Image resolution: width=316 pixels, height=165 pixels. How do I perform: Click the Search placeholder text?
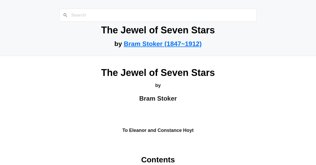(78, 15)
